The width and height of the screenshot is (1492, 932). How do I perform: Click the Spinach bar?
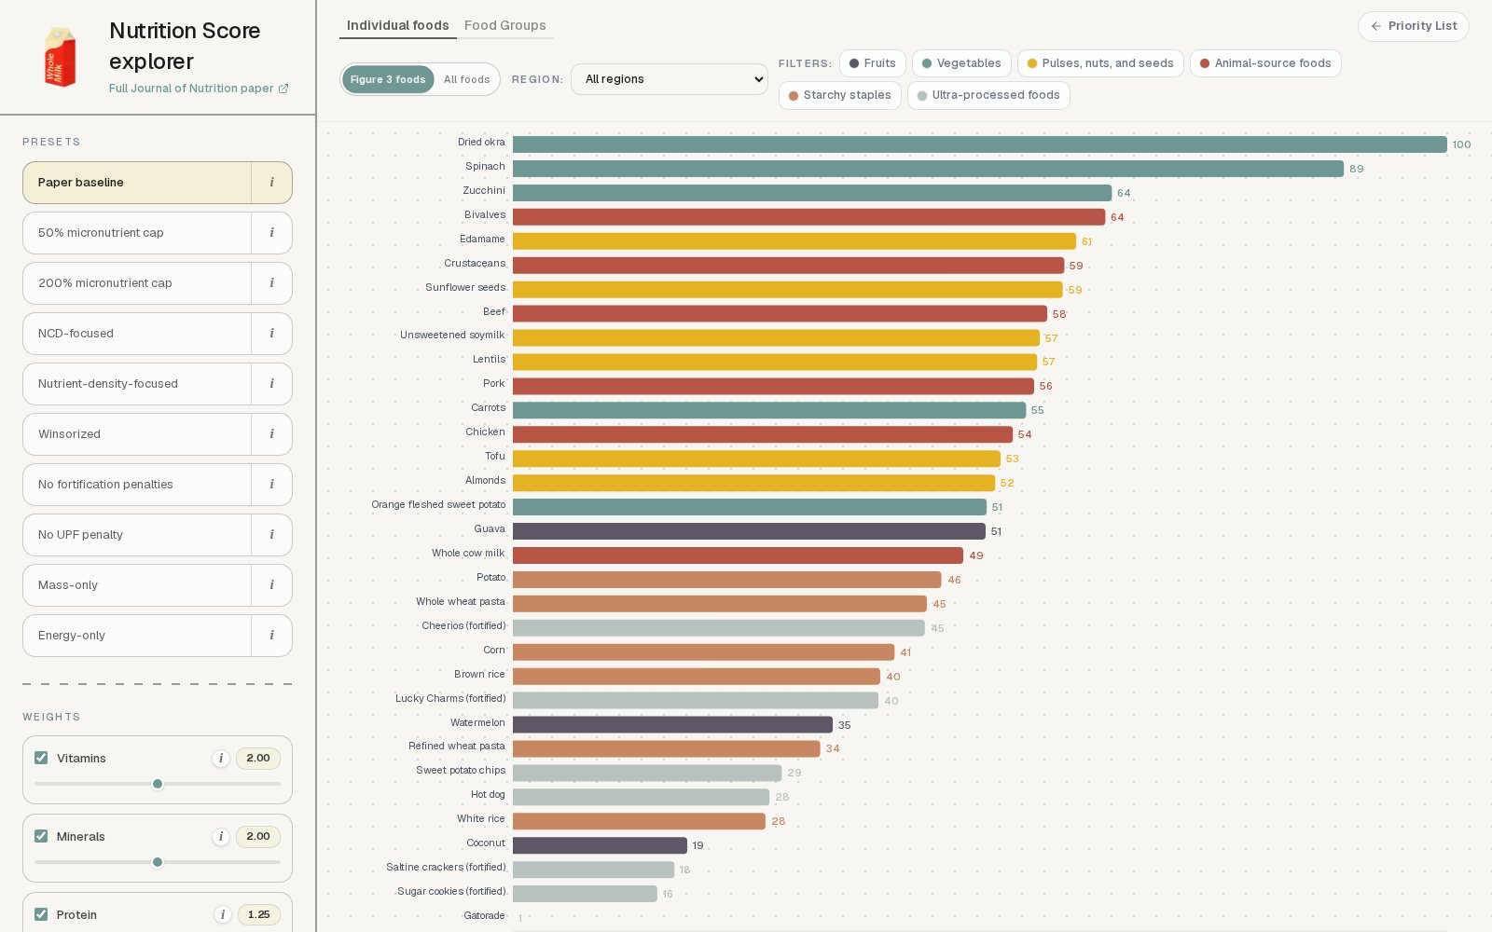[x=928, y=169]
